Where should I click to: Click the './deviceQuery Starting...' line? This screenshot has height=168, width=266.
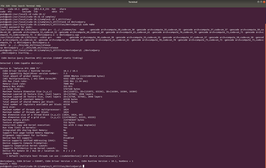[x=16, y=53]
